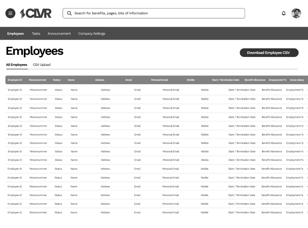Viewport: 308px width, 228px height.
Task: Click the Employees page heading
Action: pyautogui.click(x=35, y=51)
